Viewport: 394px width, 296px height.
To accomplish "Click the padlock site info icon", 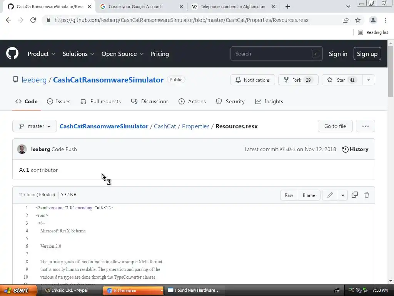I will tap(48, 20).
